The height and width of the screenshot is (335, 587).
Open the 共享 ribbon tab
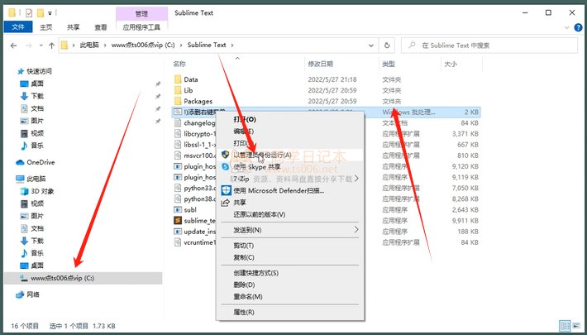74,27
